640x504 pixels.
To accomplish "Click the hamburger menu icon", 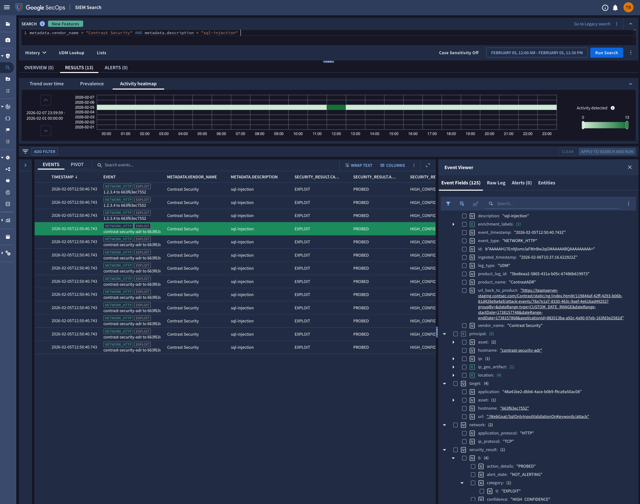I will click(7, 7).
